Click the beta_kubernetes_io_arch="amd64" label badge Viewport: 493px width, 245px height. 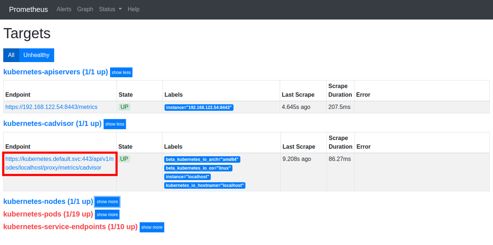[x=202, y=159]
